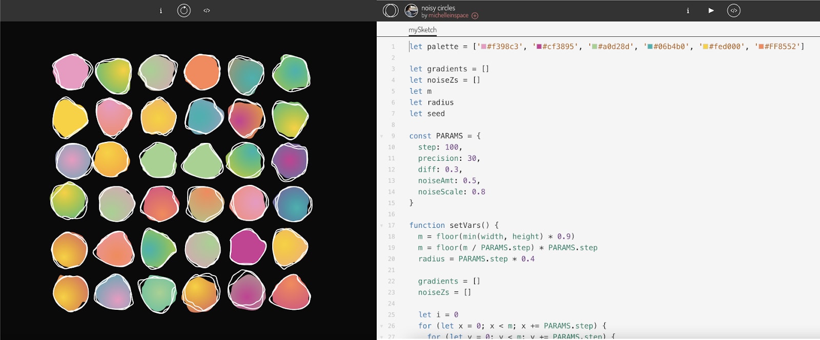Click the yellow #fed000 color swatch
Screen dimensions: 820x340
(x=705, y=47)
